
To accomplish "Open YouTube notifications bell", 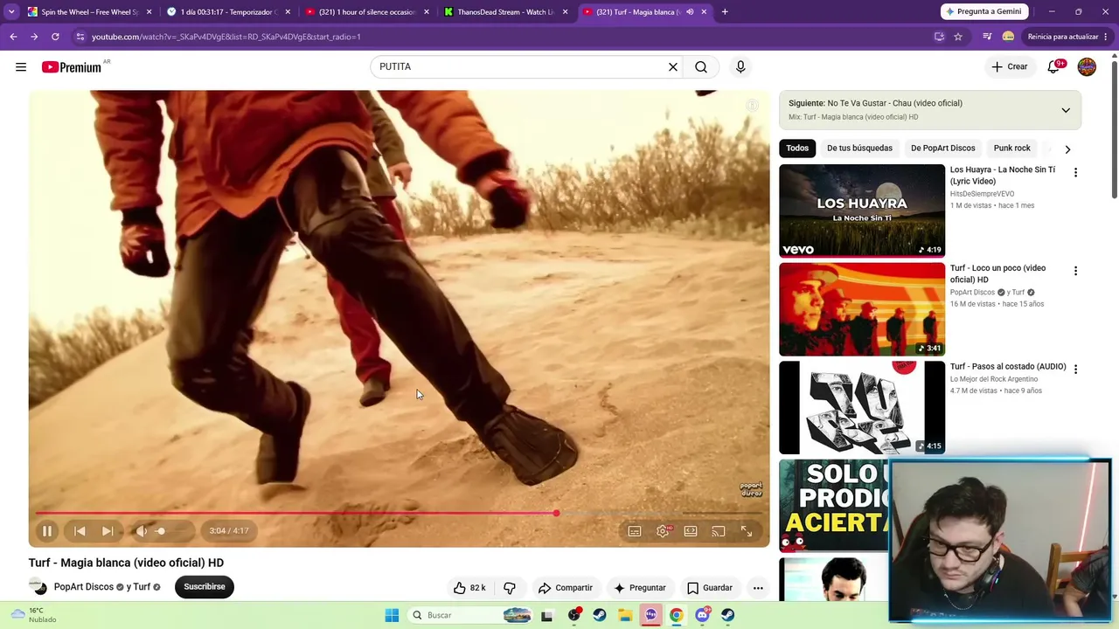I will pyautogui.click(x=1054, y=67).
